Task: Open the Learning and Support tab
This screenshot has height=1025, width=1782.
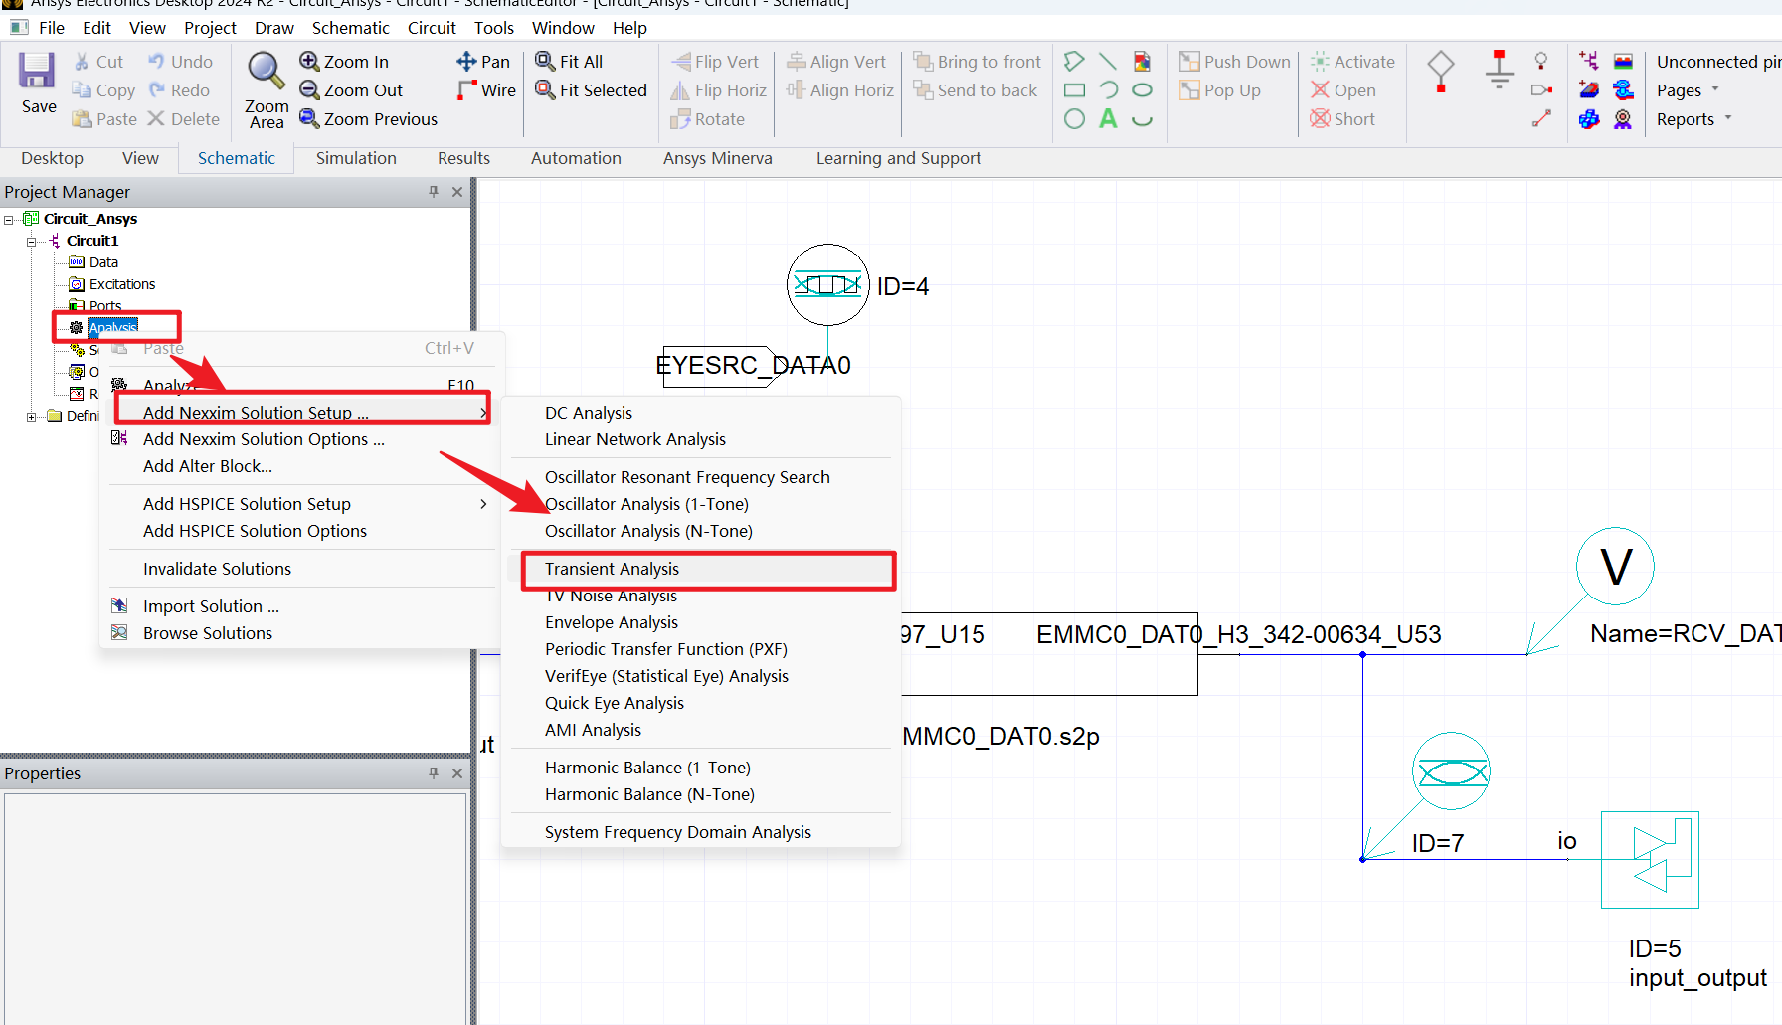Action: coord(898,158)
